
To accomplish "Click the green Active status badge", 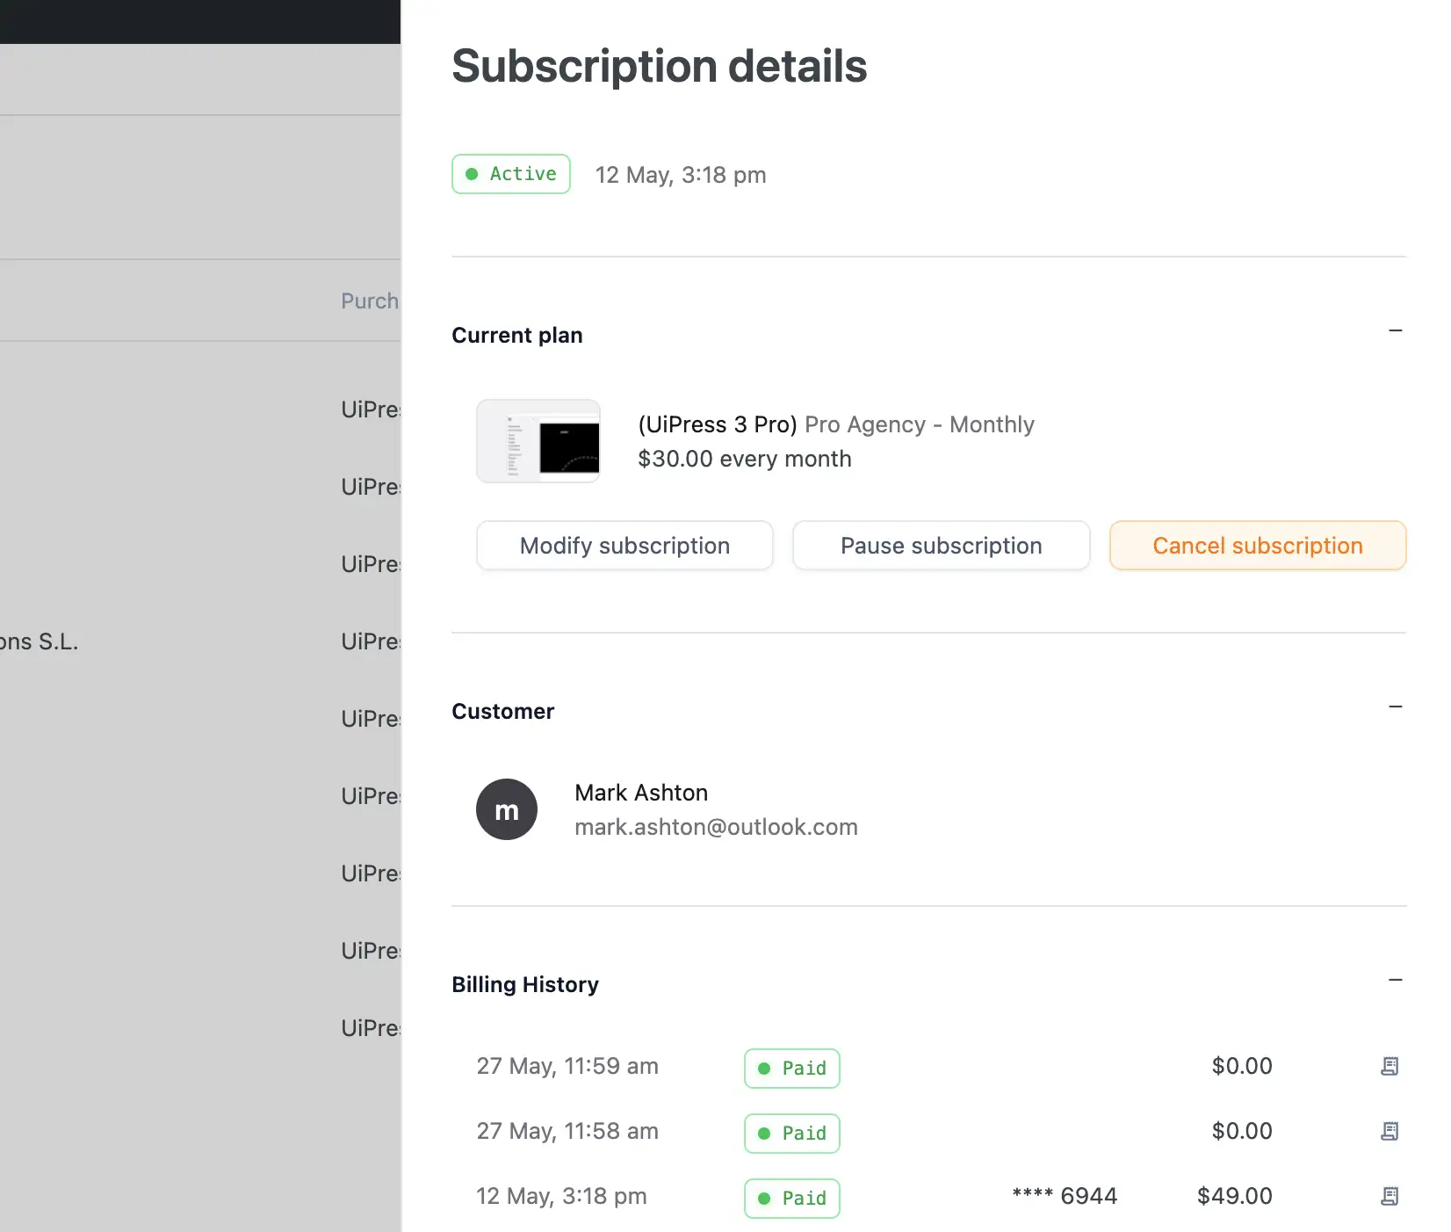I will (511, 174).
